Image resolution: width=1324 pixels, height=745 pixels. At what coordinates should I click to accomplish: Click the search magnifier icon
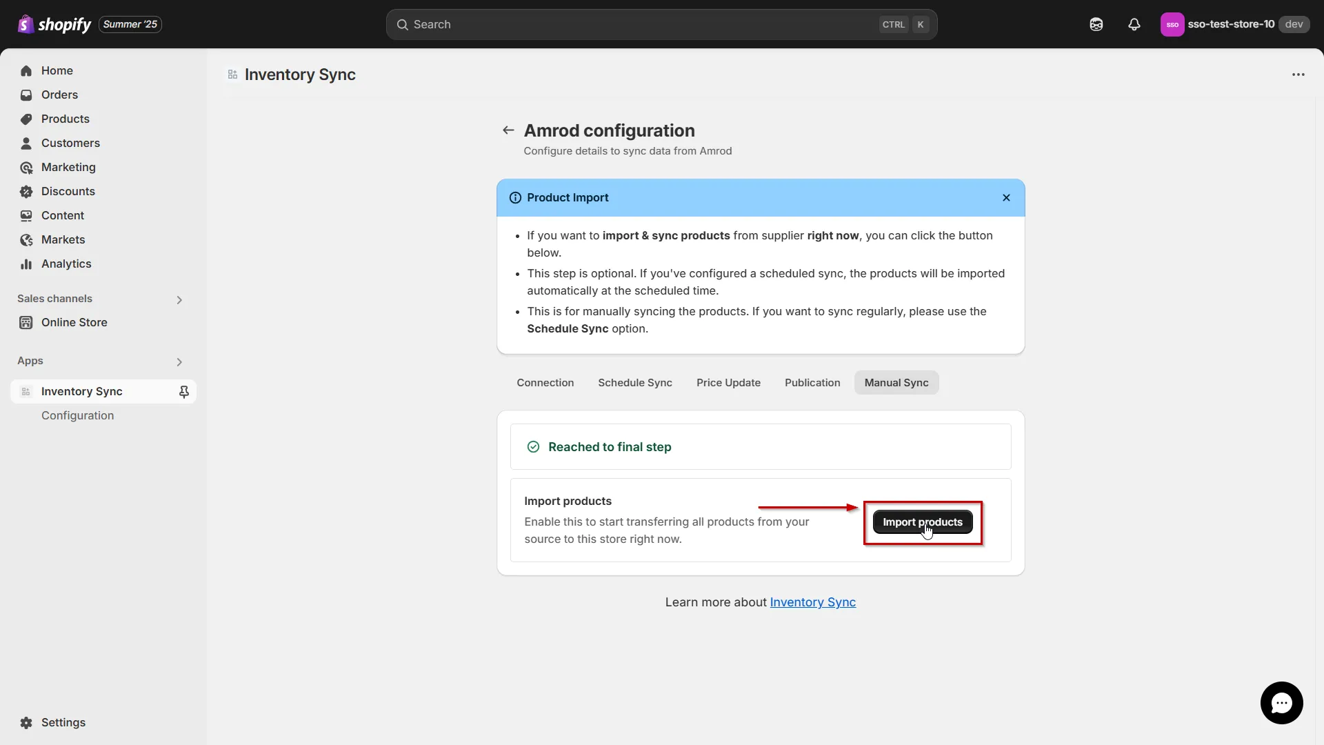point(403,24)
